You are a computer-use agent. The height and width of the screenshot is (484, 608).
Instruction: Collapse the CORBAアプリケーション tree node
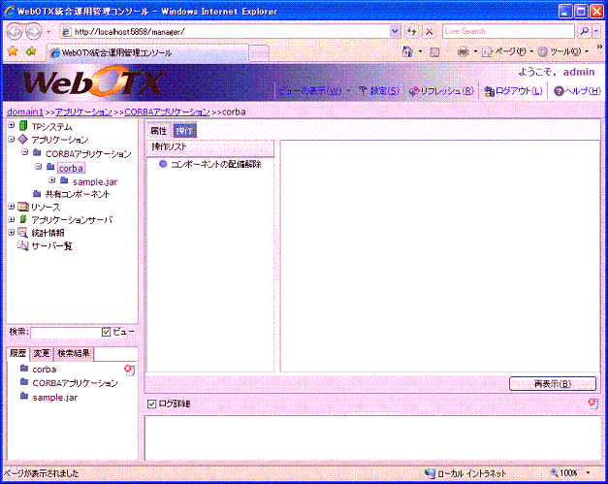point(25,153)
